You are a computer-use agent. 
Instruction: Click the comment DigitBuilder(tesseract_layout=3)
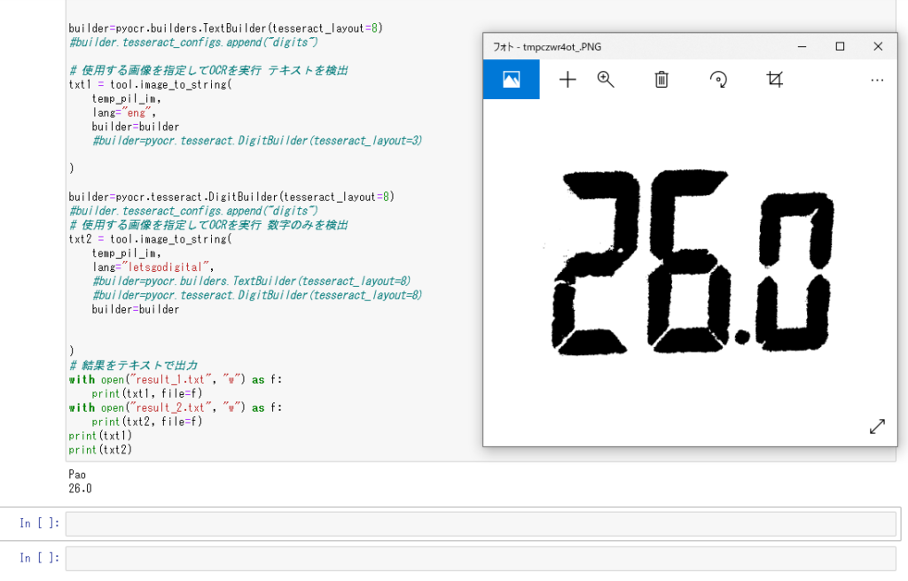(257, 141)
